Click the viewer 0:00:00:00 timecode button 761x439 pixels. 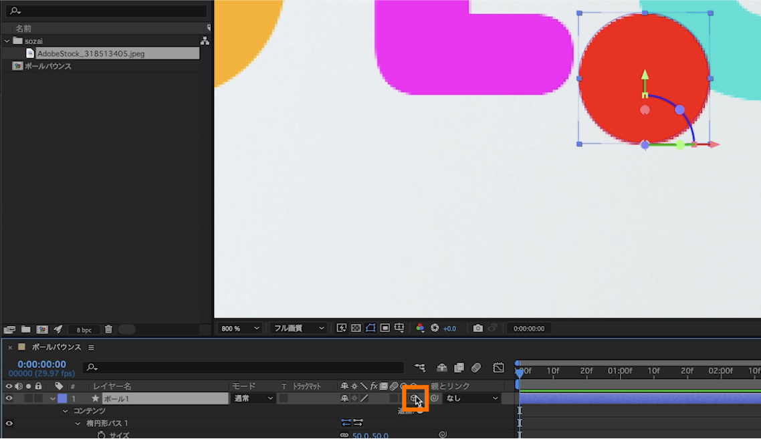(529, 328)
